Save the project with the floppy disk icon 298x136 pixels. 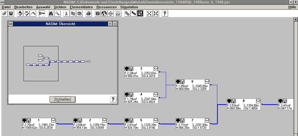point(11,13)
